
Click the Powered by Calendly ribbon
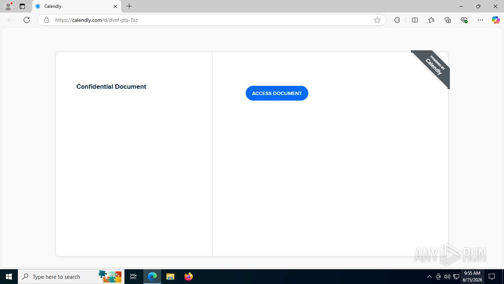[x=434, y=67]
